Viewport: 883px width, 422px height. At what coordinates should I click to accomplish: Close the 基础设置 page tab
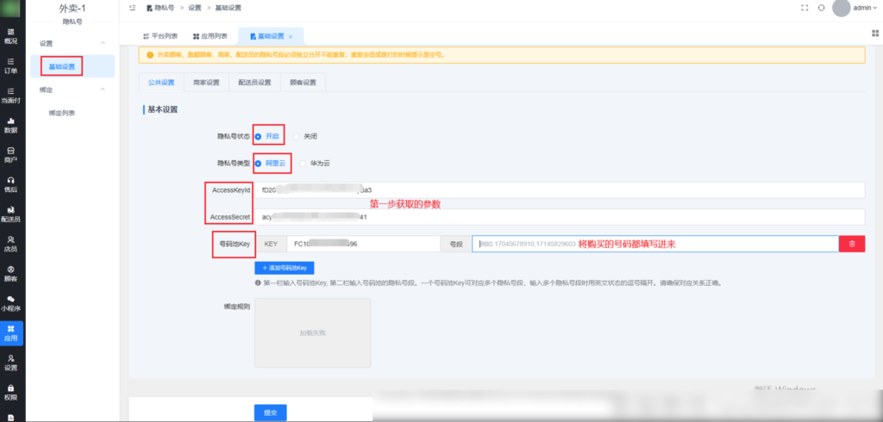[291, 36]
